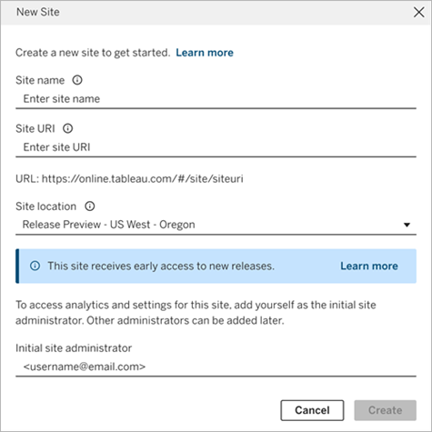Close the New Site dialog

tap(419, 13)
